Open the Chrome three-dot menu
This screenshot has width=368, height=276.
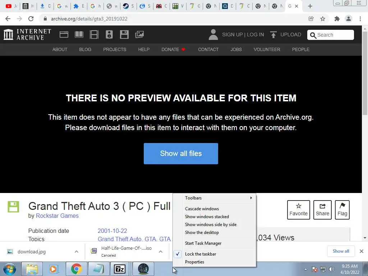[x=360, y=19]
